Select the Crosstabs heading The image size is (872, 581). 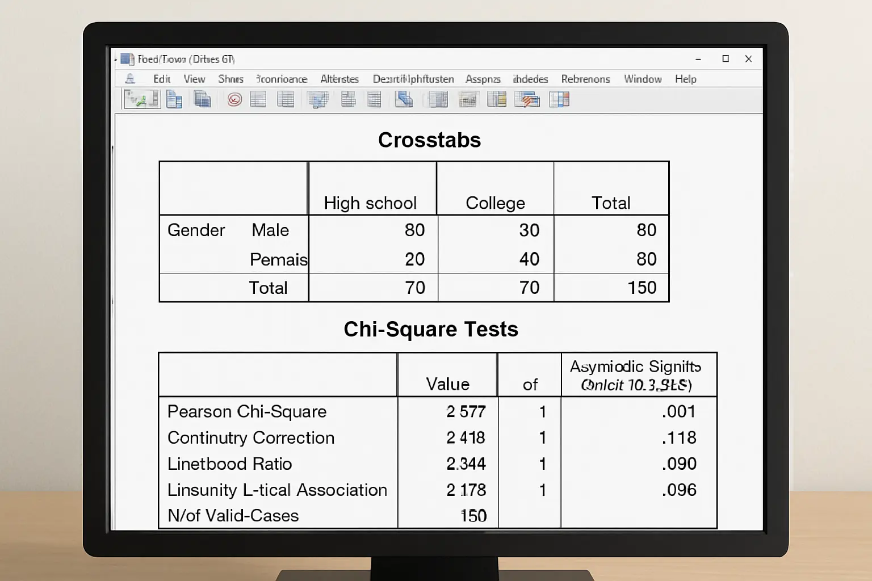click(x=429, y=140)
